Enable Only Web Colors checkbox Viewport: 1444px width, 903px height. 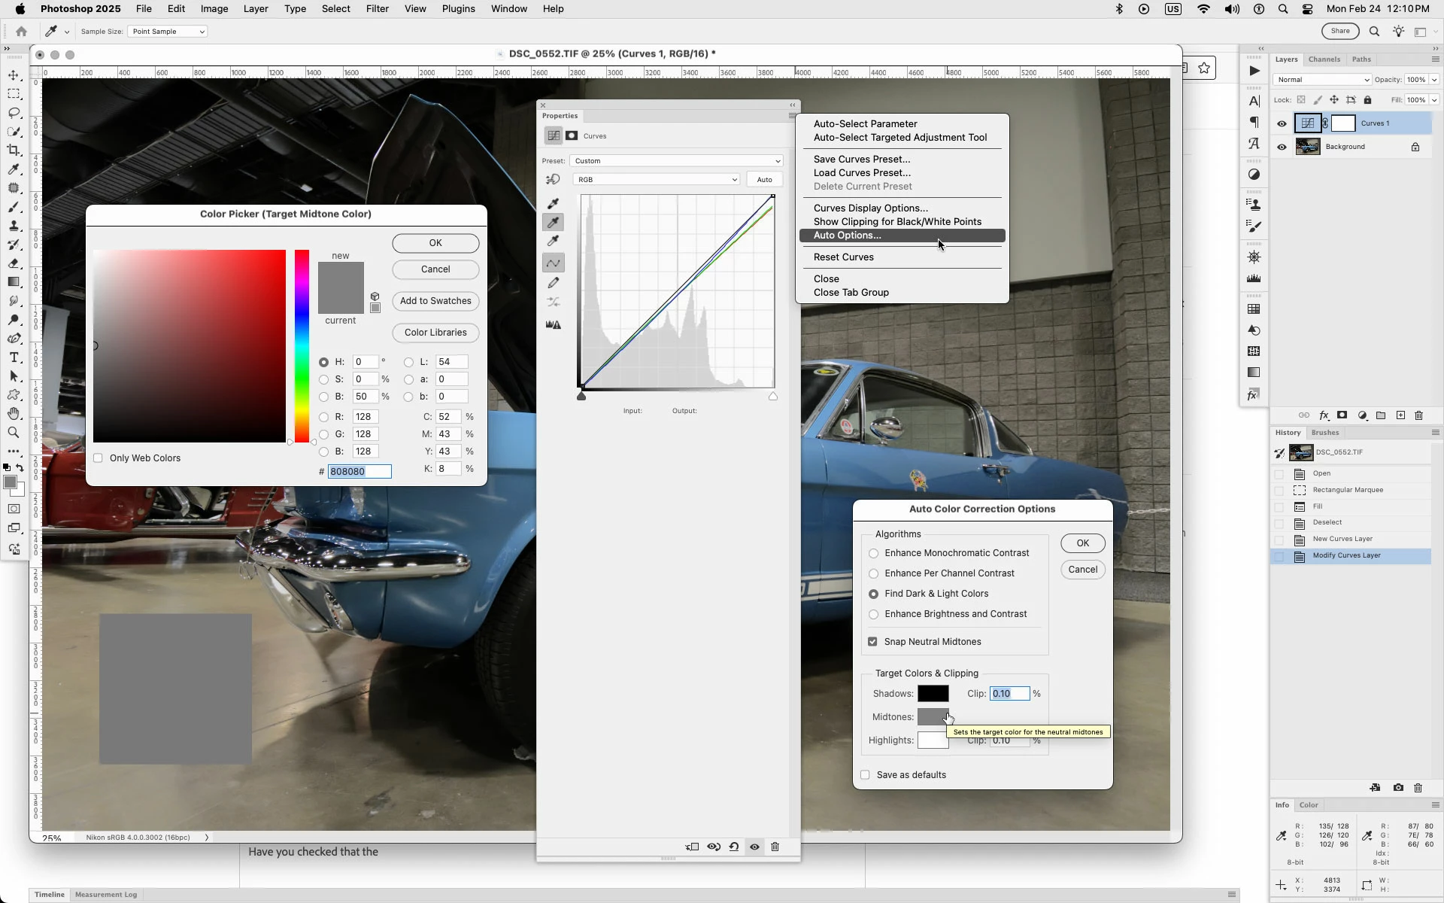point(98,458)
